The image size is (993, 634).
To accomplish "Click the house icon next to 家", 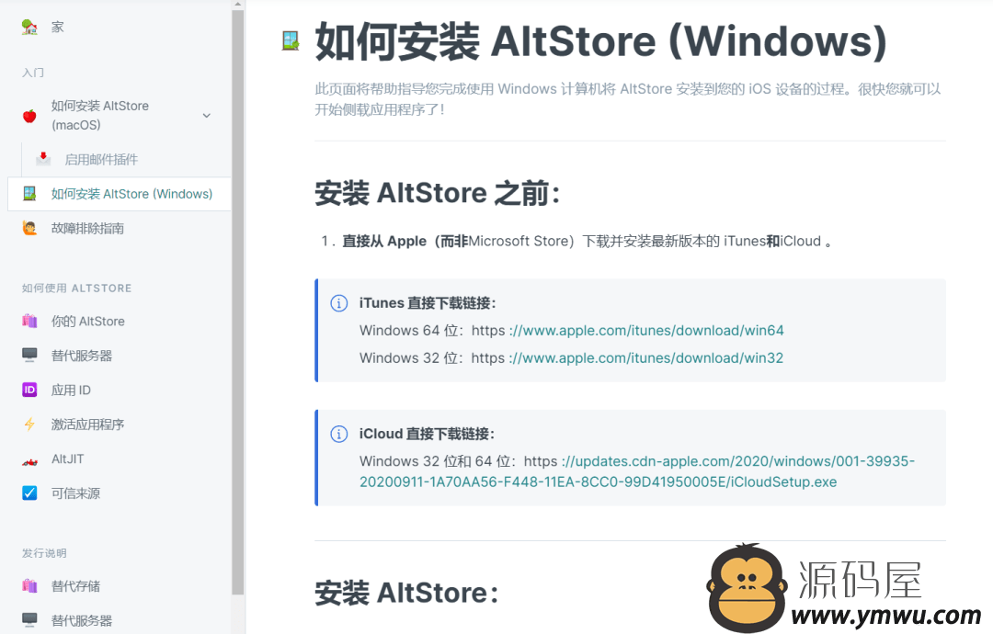I will click(29, 28).
